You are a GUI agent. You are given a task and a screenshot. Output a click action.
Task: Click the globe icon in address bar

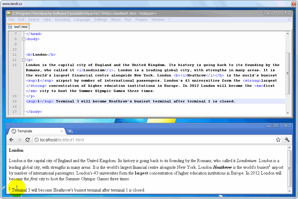36,140
